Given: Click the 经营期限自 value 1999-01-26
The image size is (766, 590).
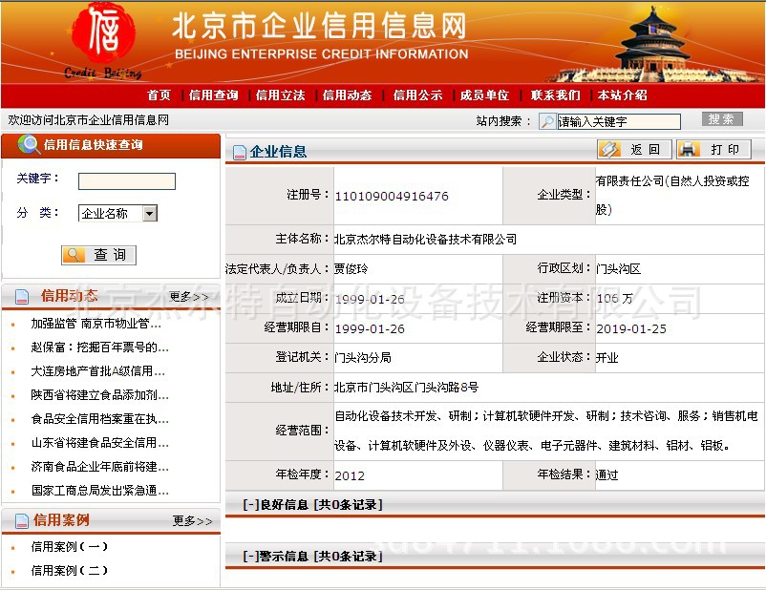Looking at the screenshot, I should (370, 328).
